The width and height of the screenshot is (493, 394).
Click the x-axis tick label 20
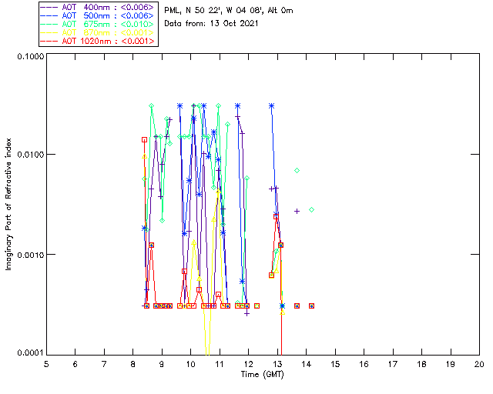pyautogui.click(x=479, y=364)
